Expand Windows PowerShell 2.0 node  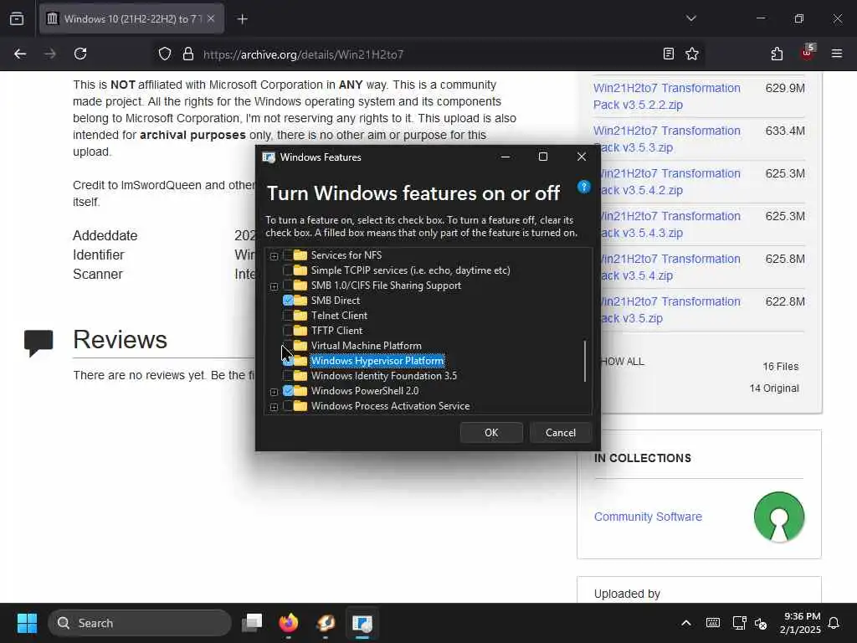[274, 392]
